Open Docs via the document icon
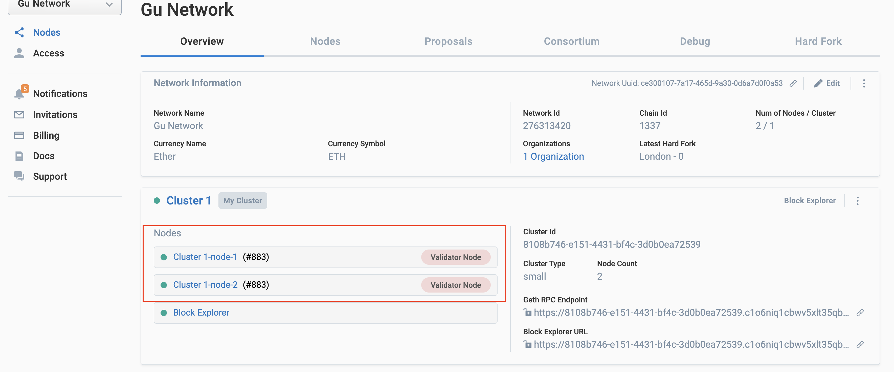This screenshot has height=372, width=894. click(19, 156)
